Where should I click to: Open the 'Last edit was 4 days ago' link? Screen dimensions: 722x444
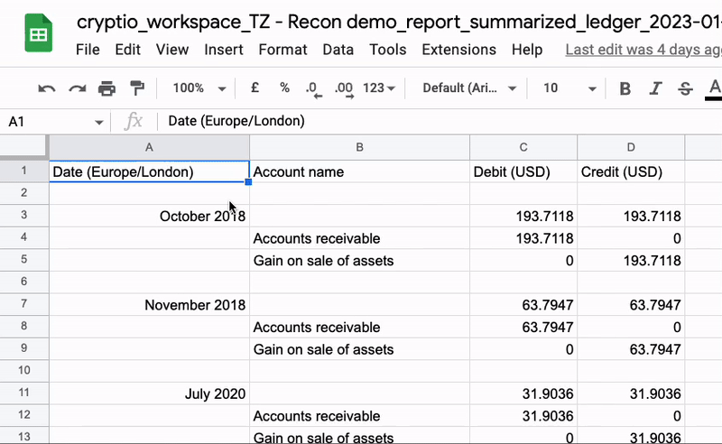pos(643,50)
